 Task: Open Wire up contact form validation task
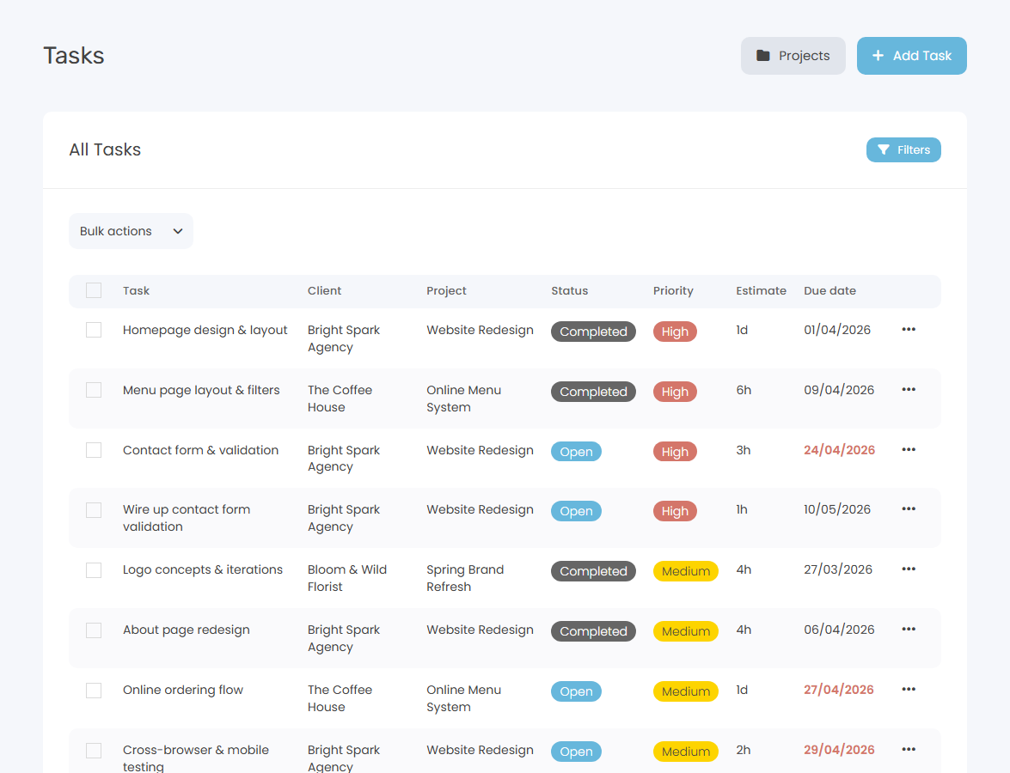coord(187,518)
